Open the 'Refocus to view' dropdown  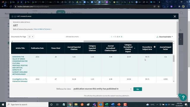tap(102, 89)
